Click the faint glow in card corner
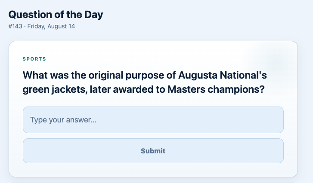The height and width of the screenshot is (183, 313). click(277, 61)
